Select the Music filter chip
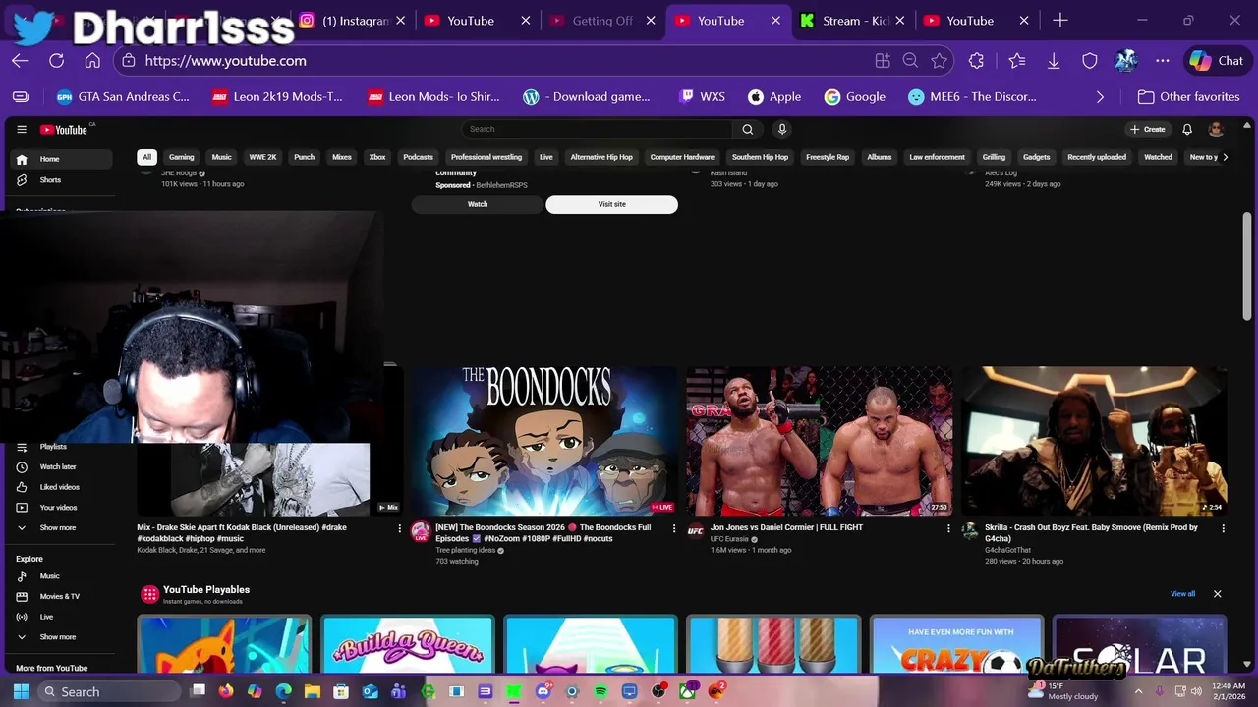Viewport: 1258px width, 707px height. (222, 157)
